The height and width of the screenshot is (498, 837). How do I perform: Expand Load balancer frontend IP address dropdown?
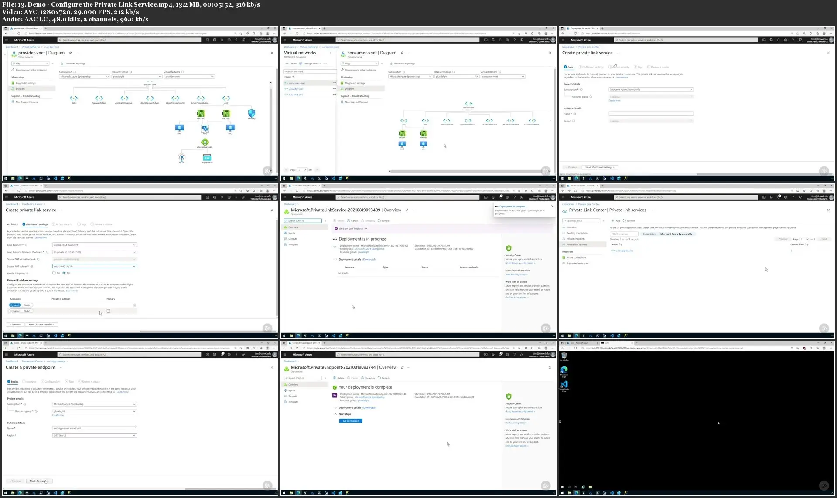94,252
